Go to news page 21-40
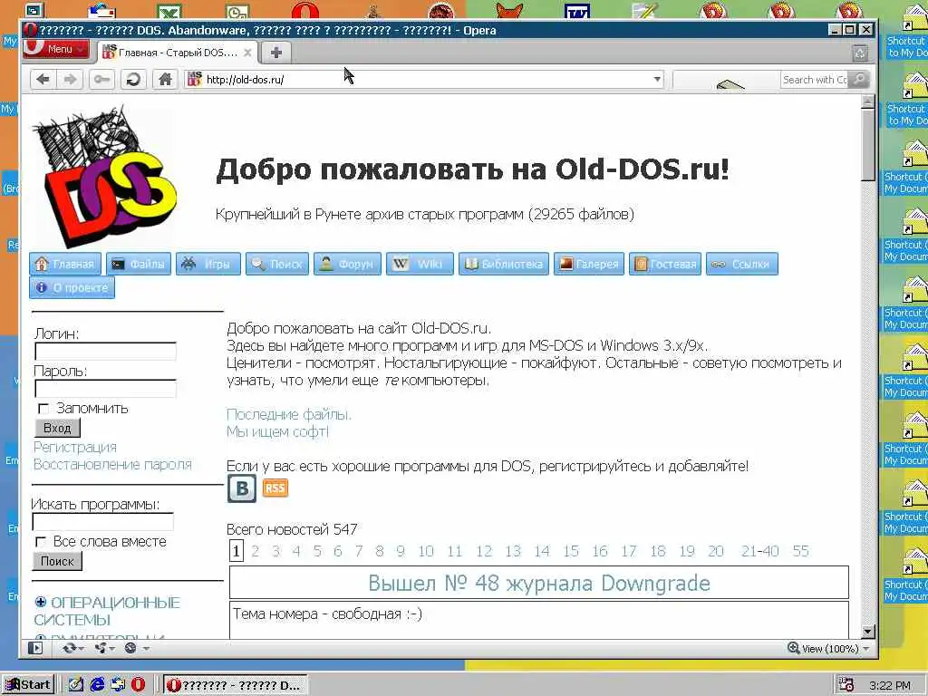Viewport: 928px width, 696px height. [x=760, y=552]
